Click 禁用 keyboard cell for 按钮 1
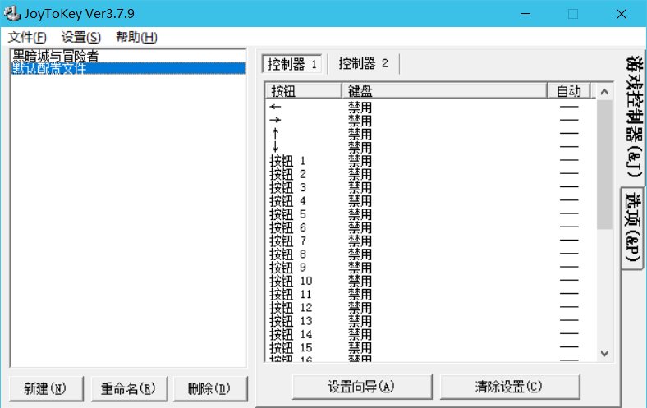 pyautogui.click(x=360, y=160)
